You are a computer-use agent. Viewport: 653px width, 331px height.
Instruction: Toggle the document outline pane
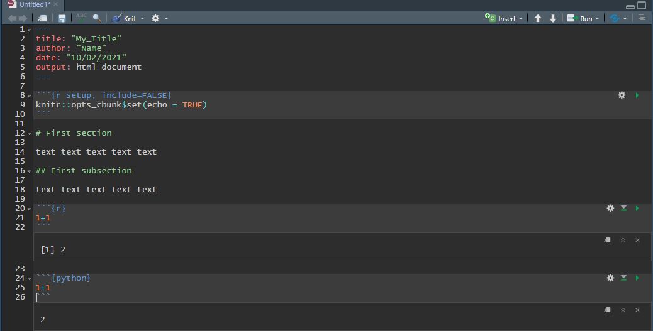[x=642, y=18]
